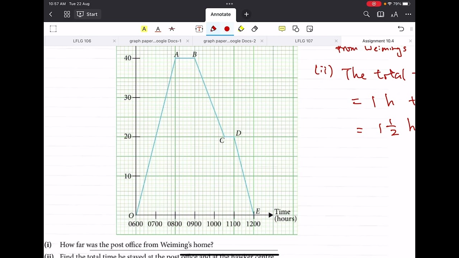Choose the text strikethrough tool
459x258 pixels.
tap(172, 29)
